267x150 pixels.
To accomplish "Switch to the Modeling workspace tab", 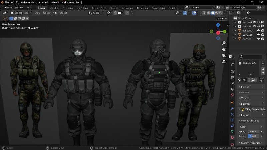I will tap(54, 8).
